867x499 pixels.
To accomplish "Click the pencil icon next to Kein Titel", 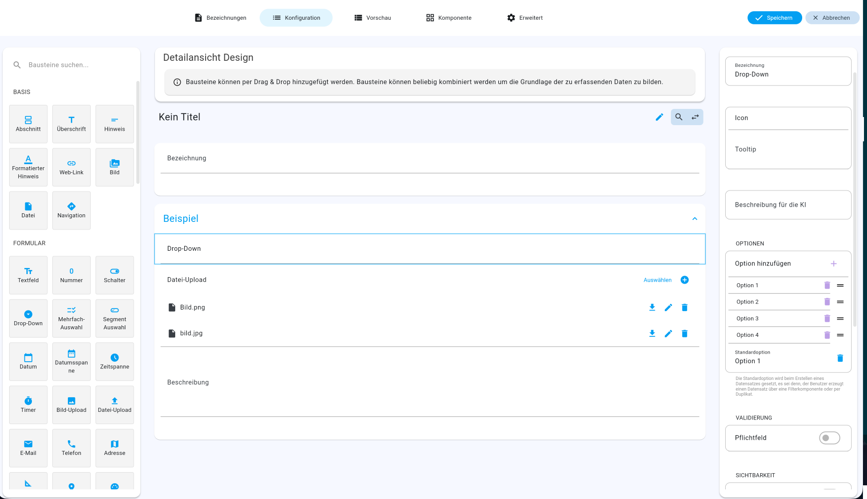I will tap(659, 117).
